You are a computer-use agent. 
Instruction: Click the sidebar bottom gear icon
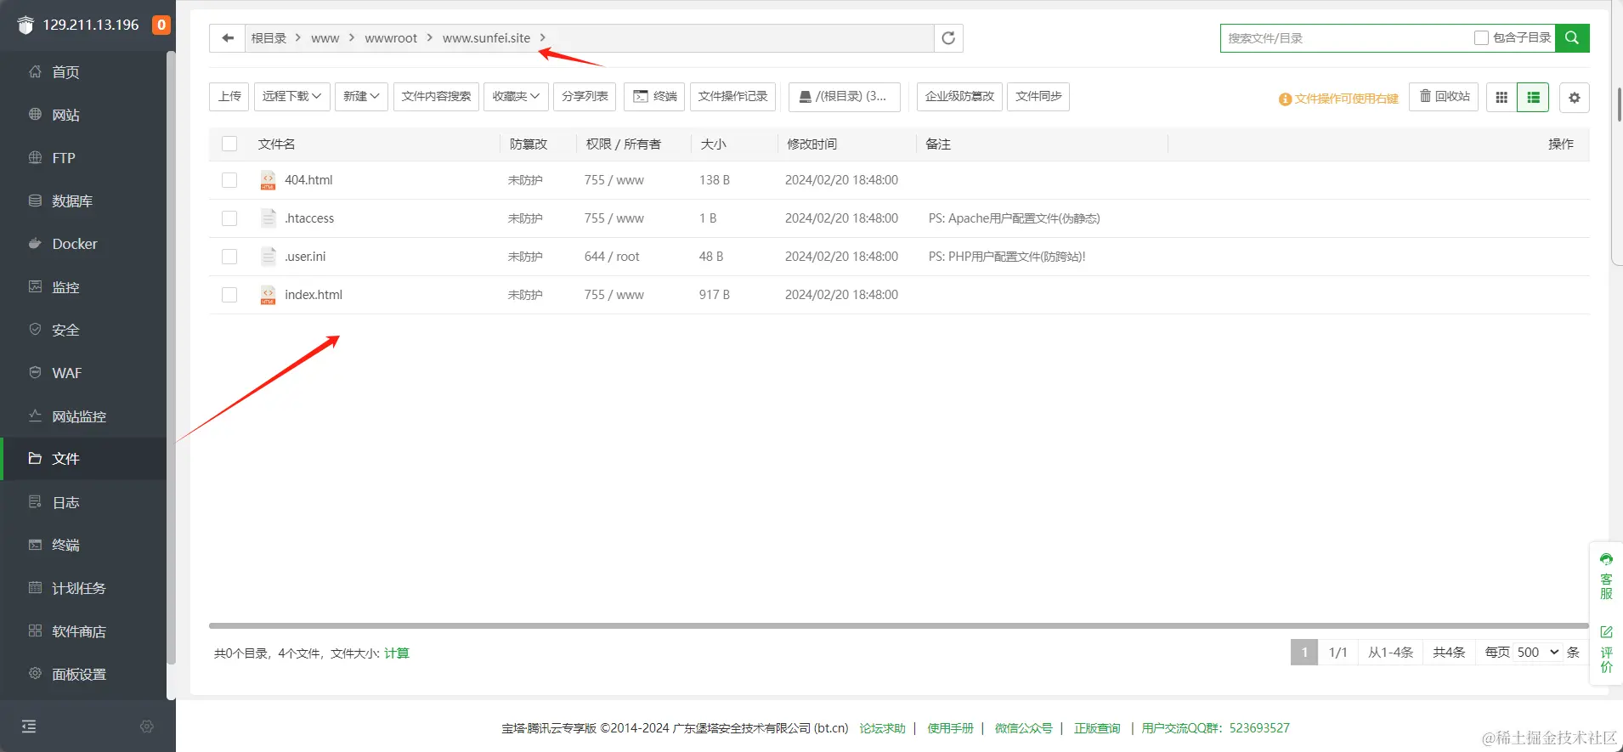(147, 727)
